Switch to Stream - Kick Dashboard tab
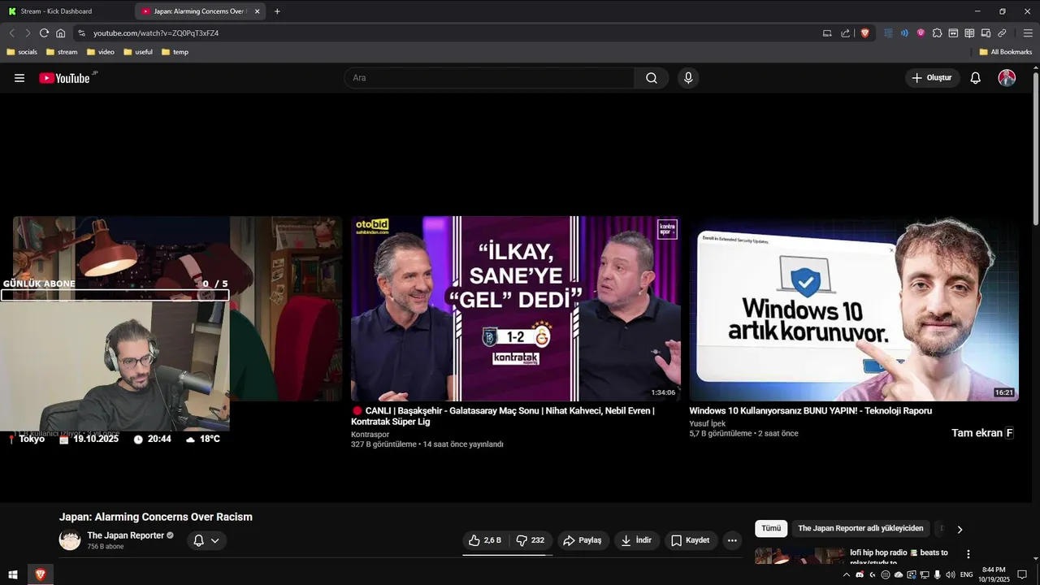 pyautogui.click(x=67, y=11)
